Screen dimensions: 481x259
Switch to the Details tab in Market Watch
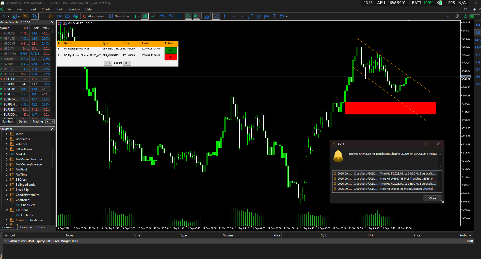pos(23,122)
